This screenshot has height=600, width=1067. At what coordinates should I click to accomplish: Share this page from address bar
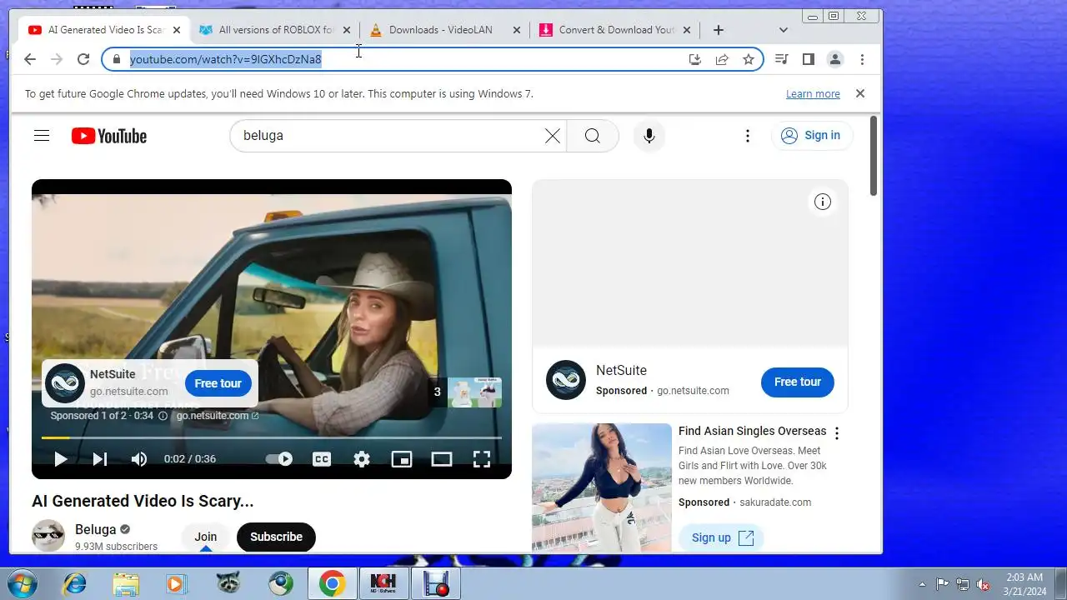[x=722, y=59]
